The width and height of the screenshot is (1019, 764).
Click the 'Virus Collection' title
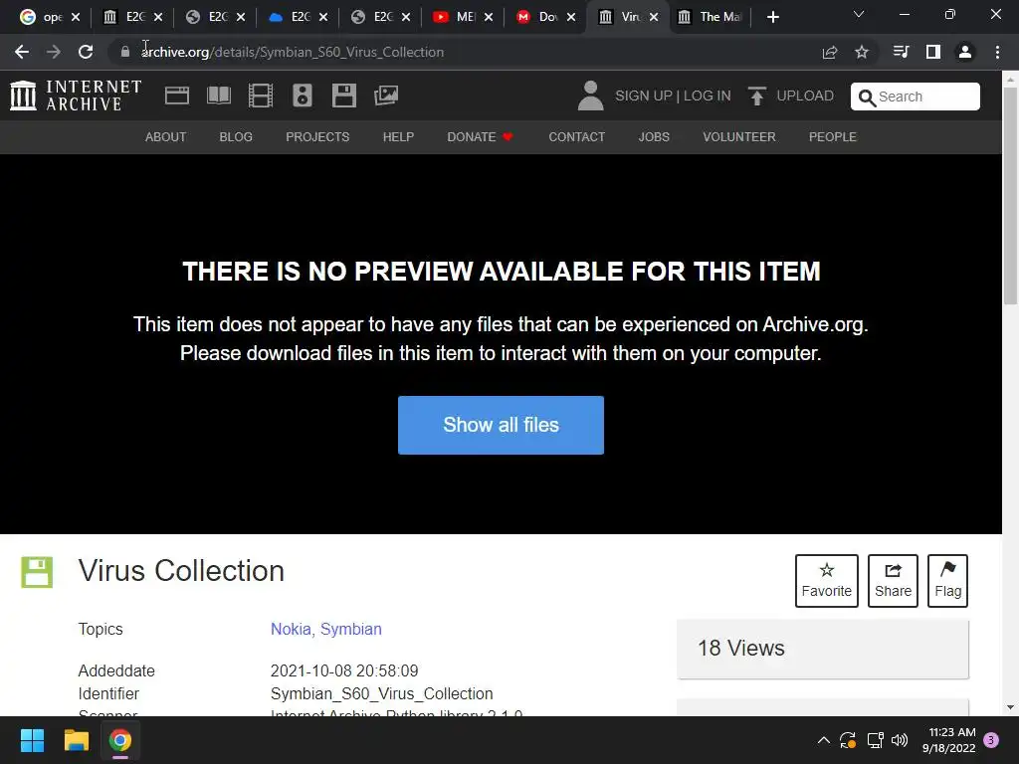pyautogui.click(x=181, y=571)
